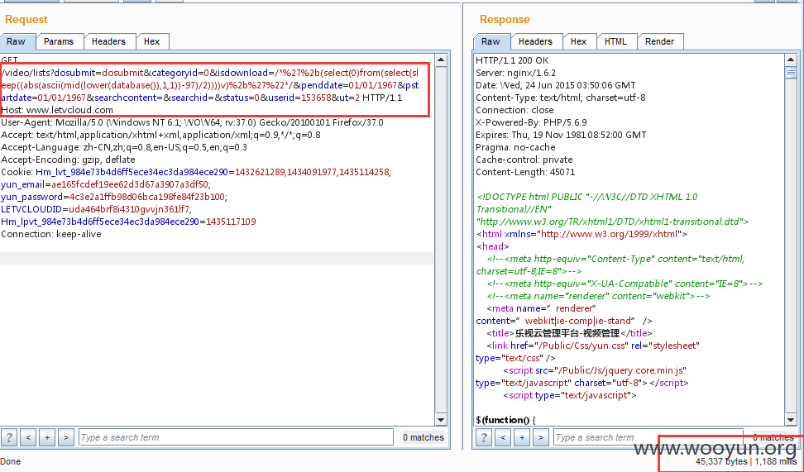
Task: Click the '/Public/Js/jquery.core.min.js' script source
Action: pyautogui.click(x=621, y=370)
